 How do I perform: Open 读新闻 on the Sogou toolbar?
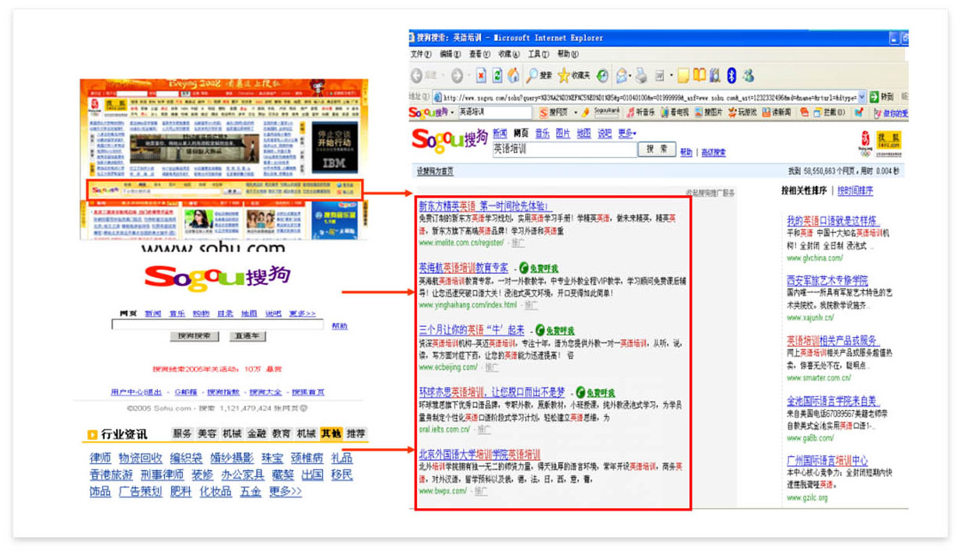point(776,113)
